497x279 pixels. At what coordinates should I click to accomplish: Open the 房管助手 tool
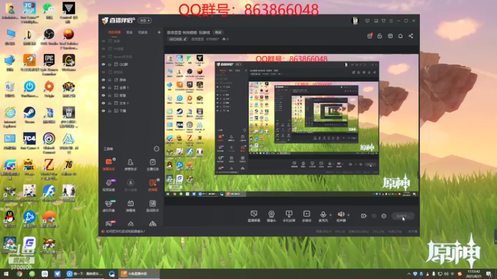click(x=130, y=164)
